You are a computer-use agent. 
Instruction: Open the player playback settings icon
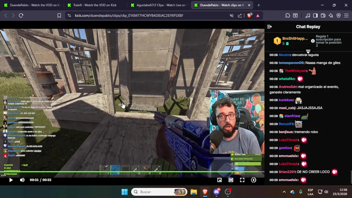[254, 180]
